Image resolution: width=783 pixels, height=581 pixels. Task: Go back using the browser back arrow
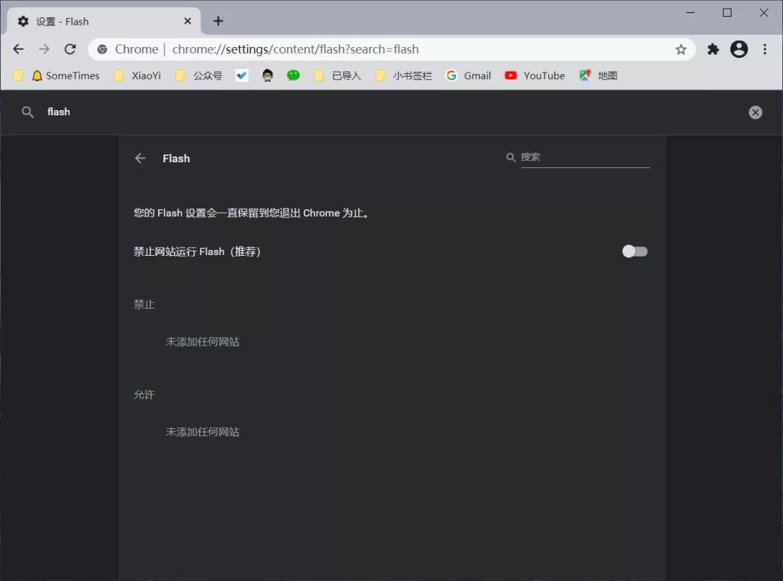[18, 49]
